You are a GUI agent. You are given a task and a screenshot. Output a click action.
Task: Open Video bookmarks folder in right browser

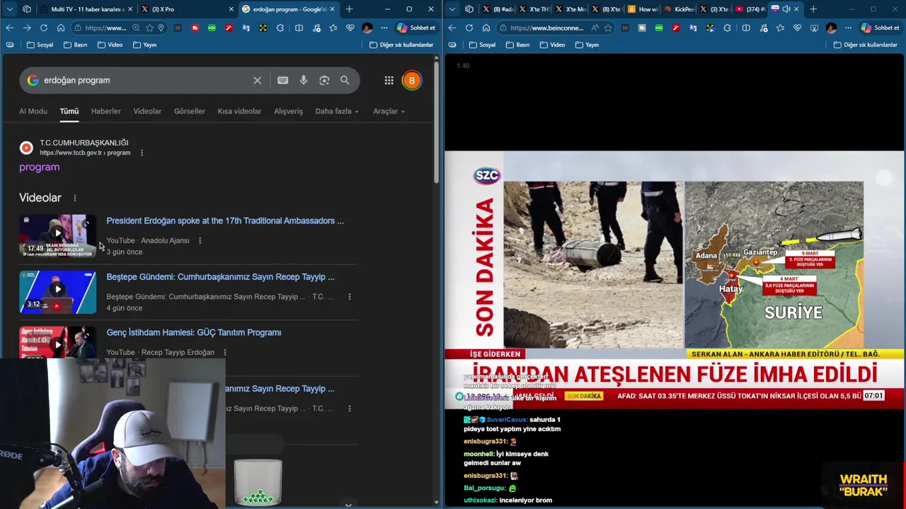coord(552,45)
